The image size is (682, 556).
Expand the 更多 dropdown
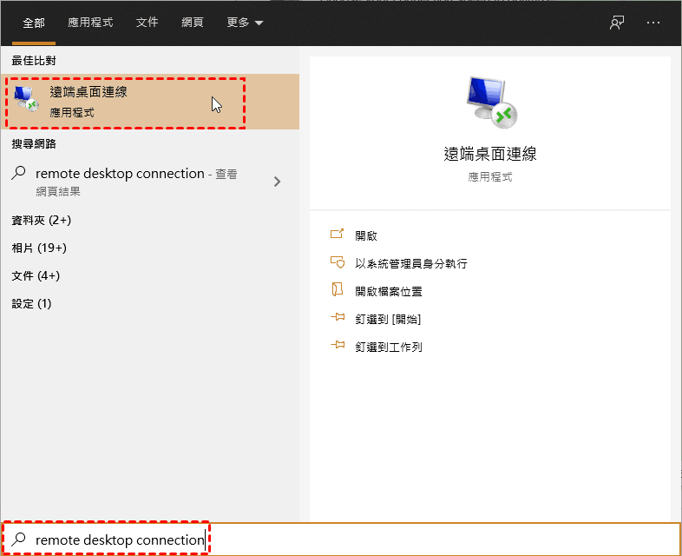pos(245,23)
